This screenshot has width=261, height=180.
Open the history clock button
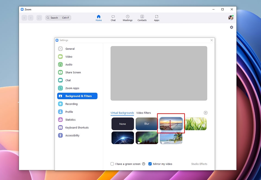click(39, 18)
